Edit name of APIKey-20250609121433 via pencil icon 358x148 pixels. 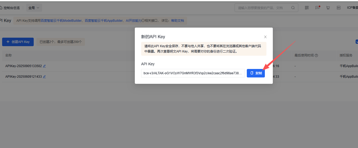pos(44,77)
